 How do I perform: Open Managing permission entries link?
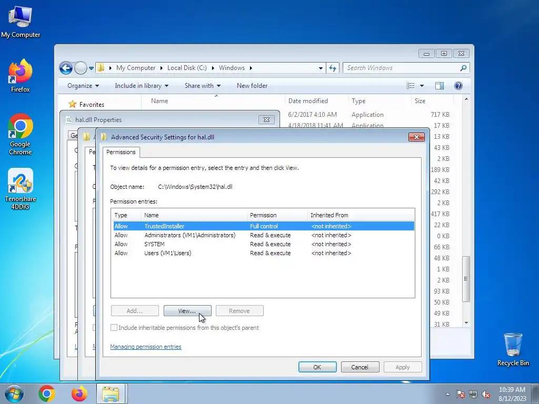146,347
